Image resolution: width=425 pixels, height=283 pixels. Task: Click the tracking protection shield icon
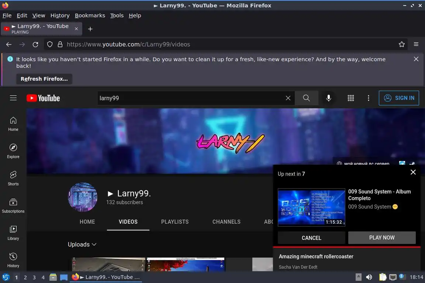point(50,45)
